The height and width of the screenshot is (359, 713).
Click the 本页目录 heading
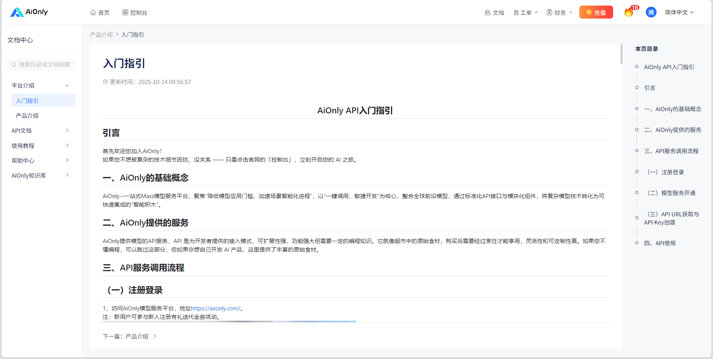click(647, 49)
